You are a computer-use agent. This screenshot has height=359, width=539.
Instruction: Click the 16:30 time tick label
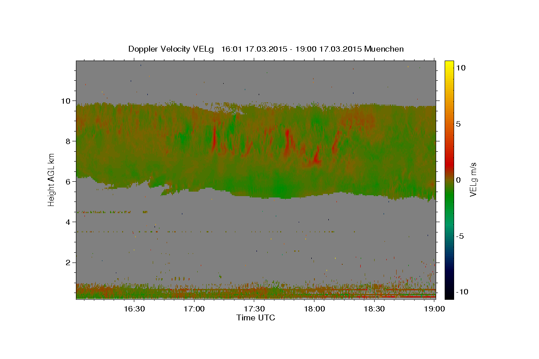coord(134,309)
